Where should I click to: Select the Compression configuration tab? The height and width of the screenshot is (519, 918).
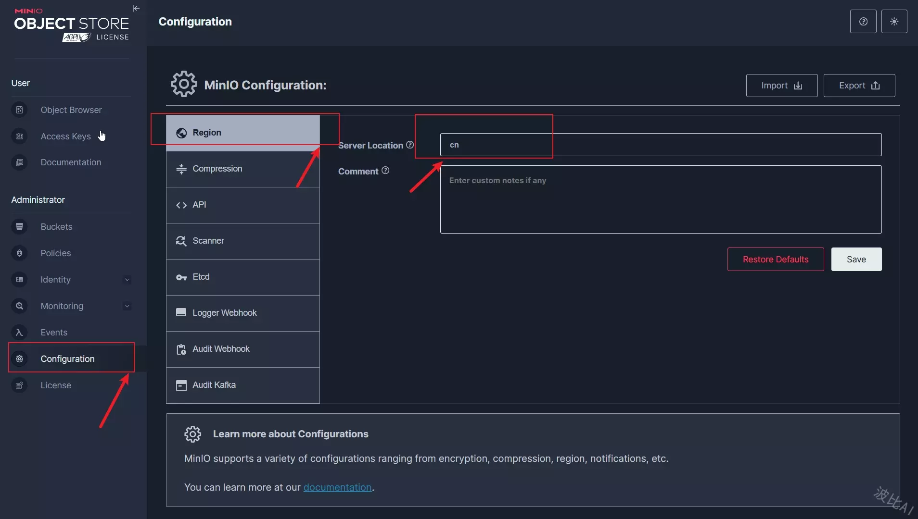(243, 169)
